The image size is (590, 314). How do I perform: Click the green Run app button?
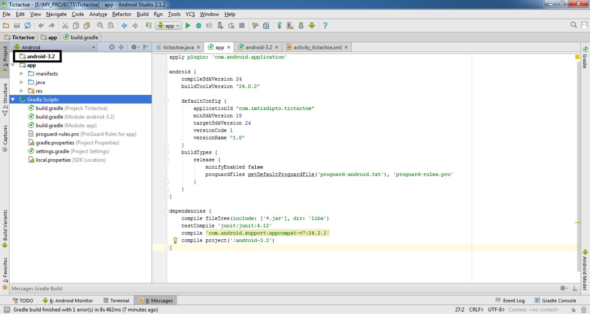pos(188,26)
